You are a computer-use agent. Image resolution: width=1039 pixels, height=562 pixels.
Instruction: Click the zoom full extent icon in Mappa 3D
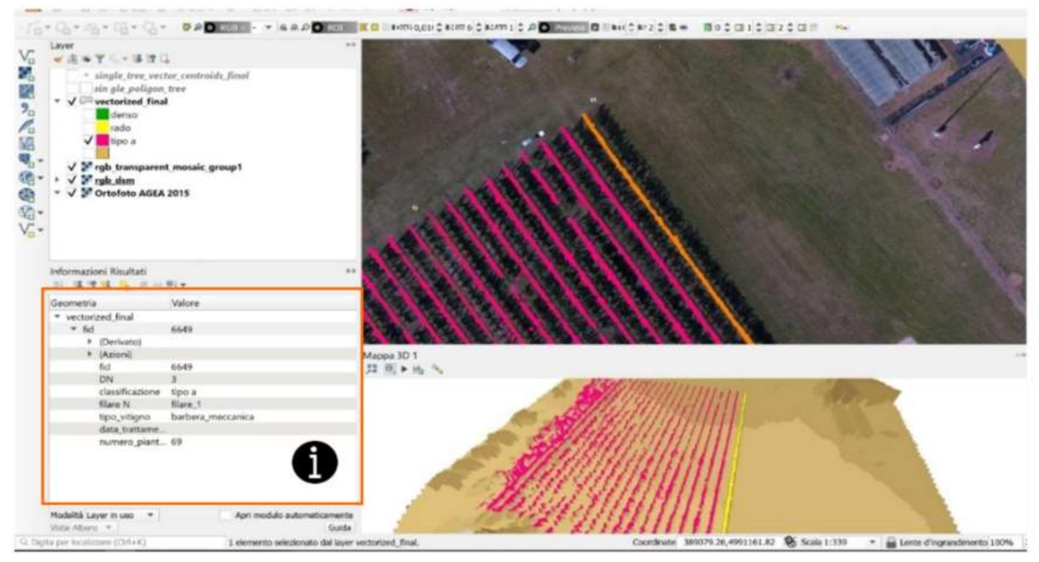tap(372, 369)
